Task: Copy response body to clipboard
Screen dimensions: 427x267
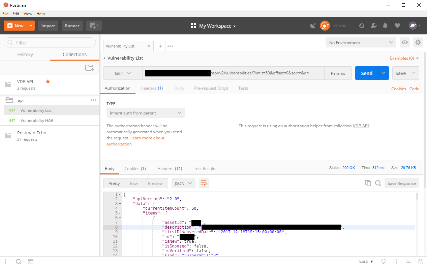Action: tap(368, 183)
